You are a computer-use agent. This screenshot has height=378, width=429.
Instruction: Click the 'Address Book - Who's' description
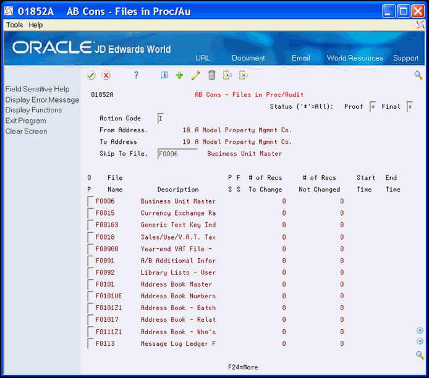click(x=178, y=332)
